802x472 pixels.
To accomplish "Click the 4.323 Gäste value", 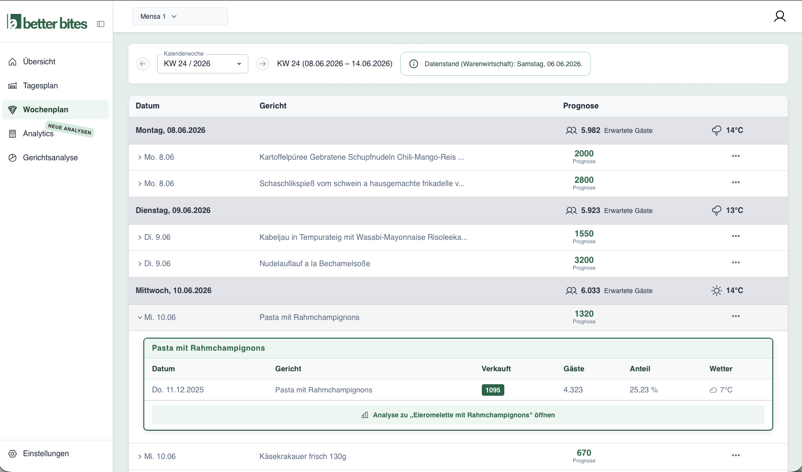I will [x=573, y=390].
